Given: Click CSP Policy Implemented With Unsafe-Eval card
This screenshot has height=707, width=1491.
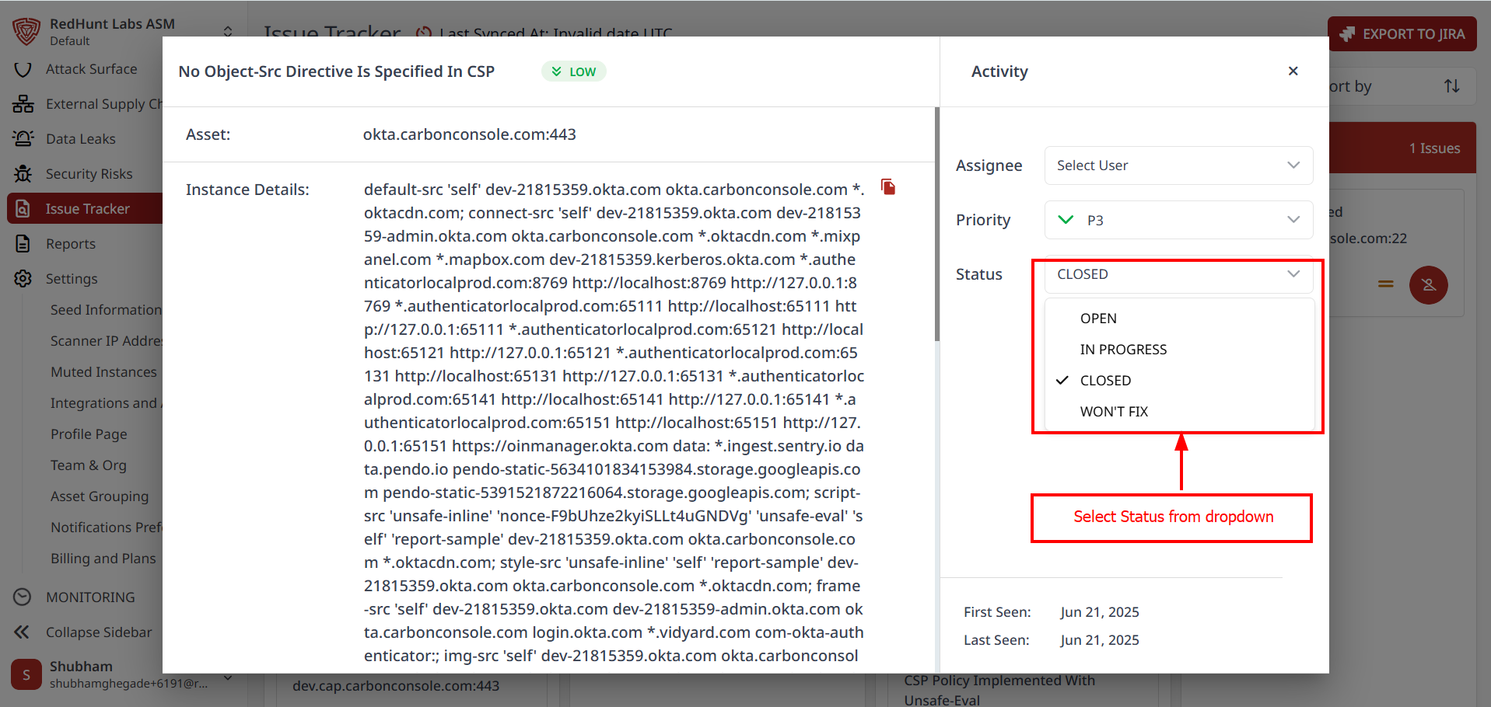Looking at the screenshot, I should (x=999, y=691).
